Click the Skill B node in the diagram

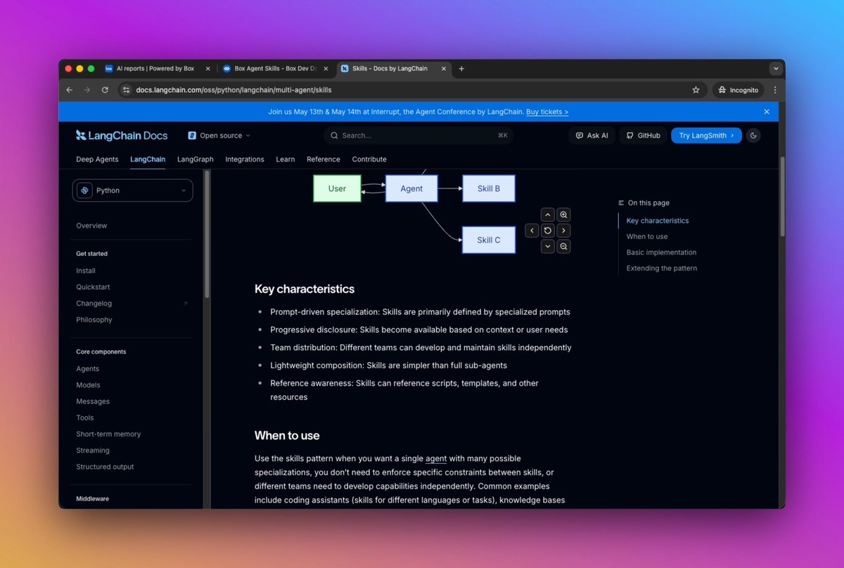tap(489, 188)
